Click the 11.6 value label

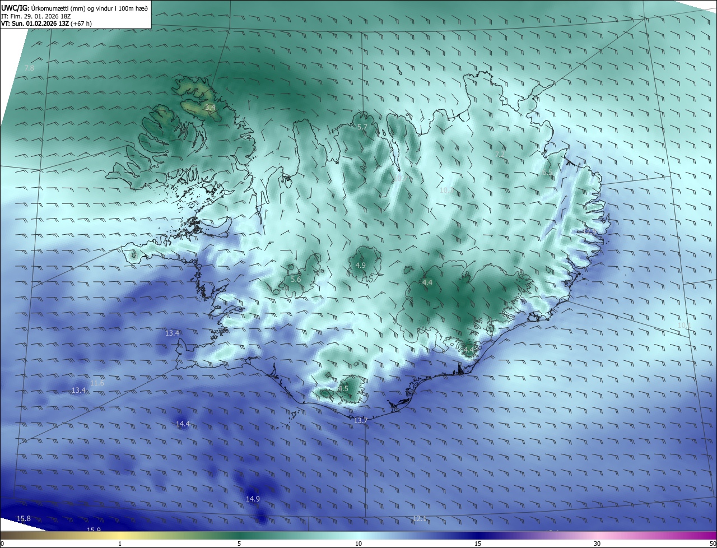pos(97,383)
